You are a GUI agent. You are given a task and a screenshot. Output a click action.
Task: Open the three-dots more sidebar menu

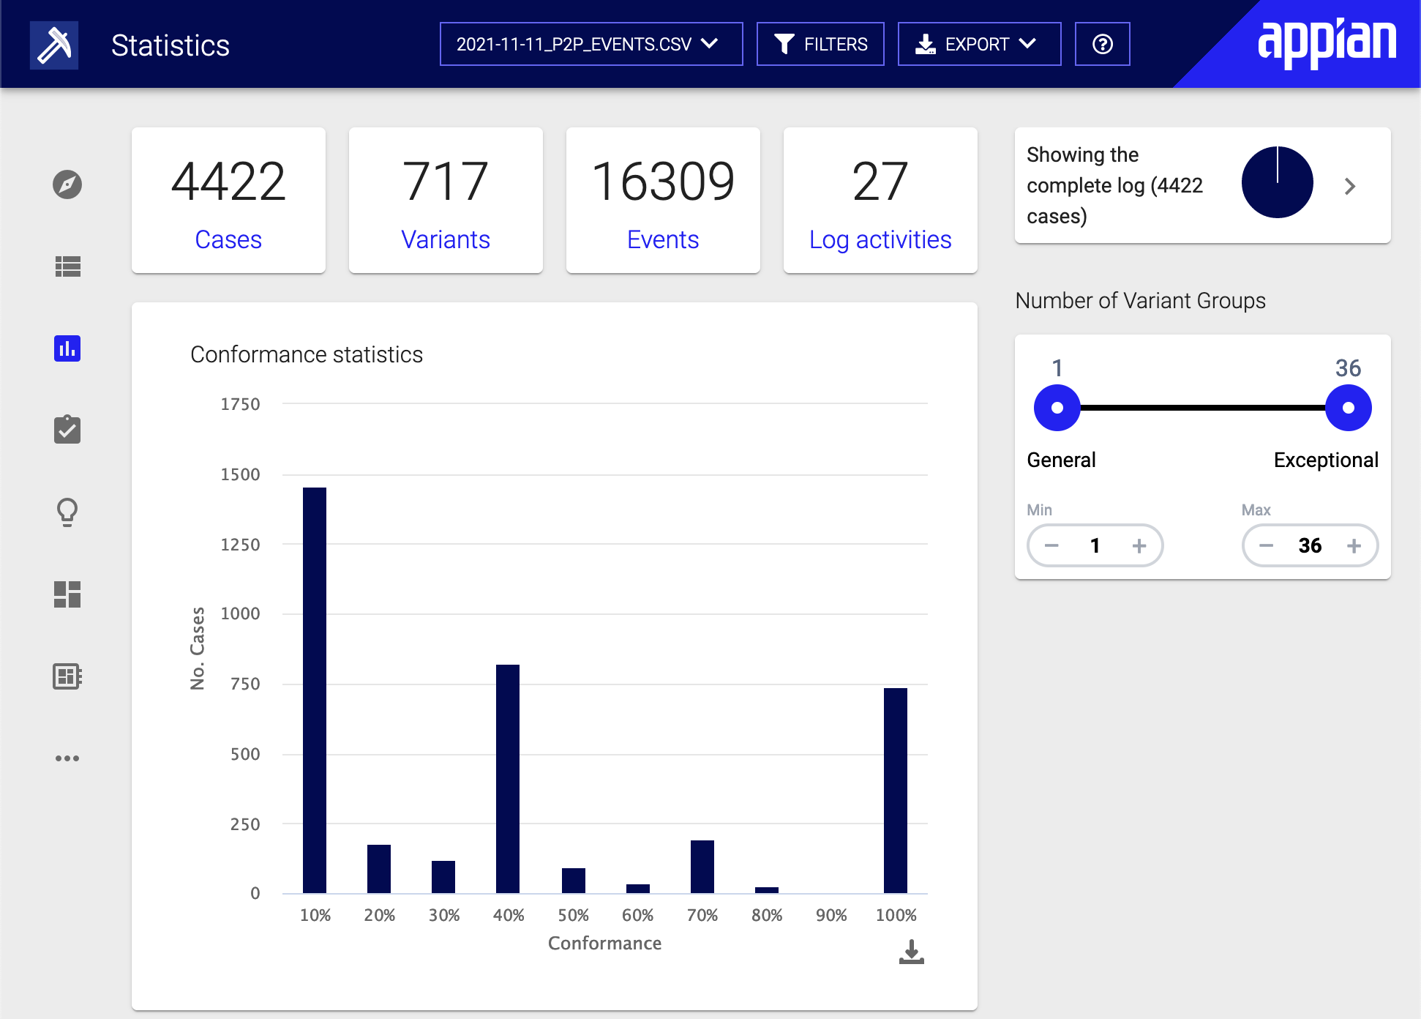coord(67,758)
